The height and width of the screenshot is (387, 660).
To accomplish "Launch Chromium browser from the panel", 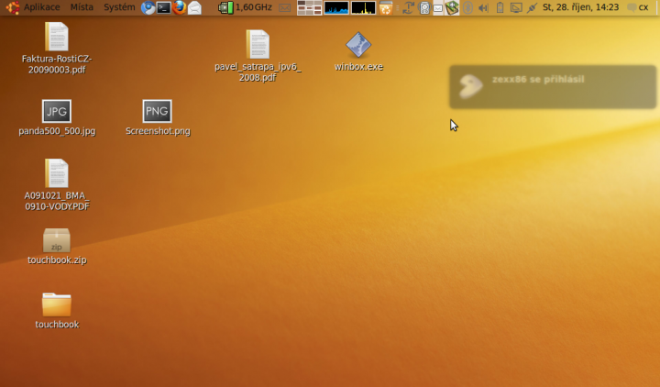I will tap(148, 7).
